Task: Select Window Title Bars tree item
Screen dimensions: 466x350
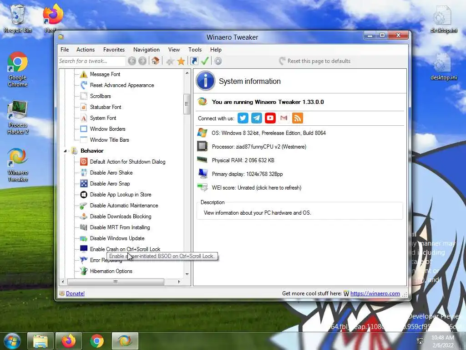Action: pyautogui.click(x=109, y=140)
